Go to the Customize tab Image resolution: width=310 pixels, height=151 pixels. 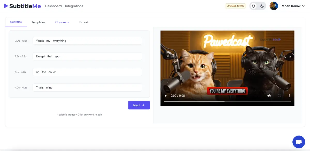click(x=62, y=22)
